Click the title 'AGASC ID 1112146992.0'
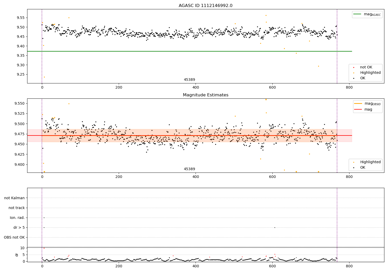The width and height of the screenshot is (388, 272). (x=205, y=6)
